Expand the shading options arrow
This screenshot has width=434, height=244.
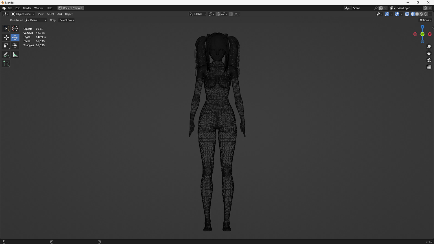click(430, 14)
